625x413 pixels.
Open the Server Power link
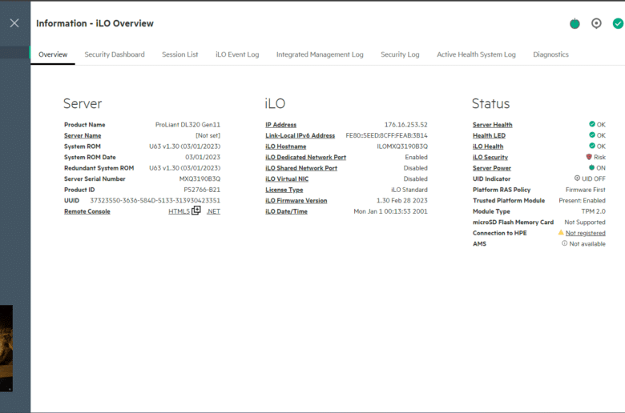[x=492, y=168]
